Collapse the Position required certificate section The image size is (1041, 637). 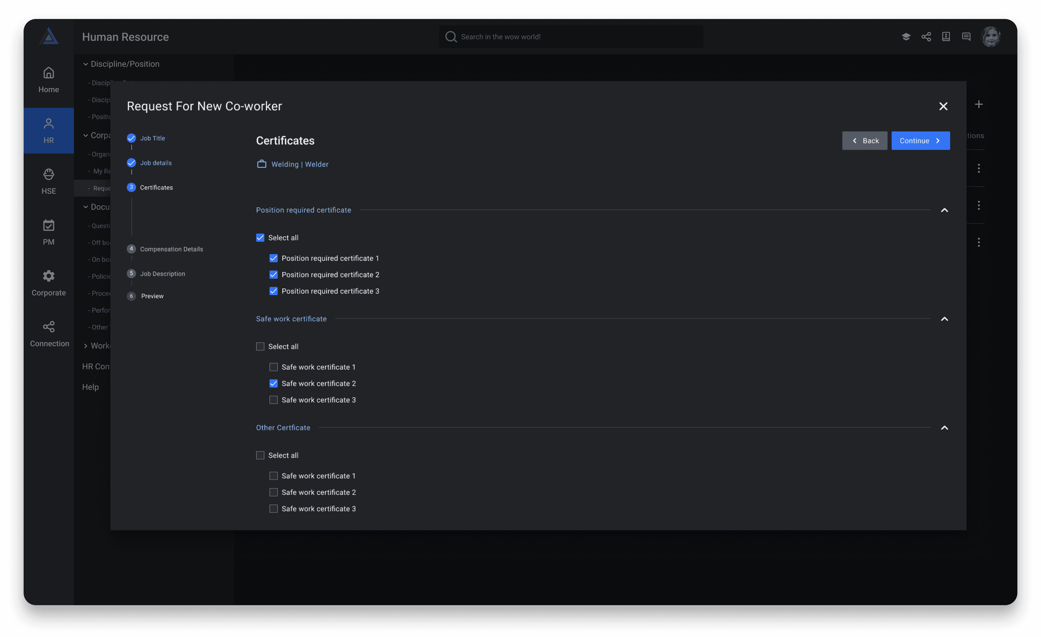click(x=944, y=210)
